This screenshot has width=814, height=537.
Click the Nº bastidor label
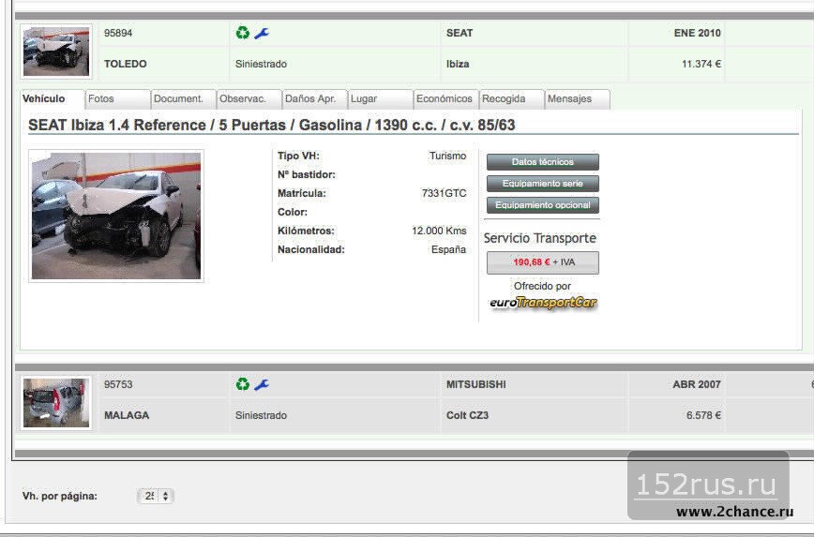pyautogui.click(x=307, y=175)
